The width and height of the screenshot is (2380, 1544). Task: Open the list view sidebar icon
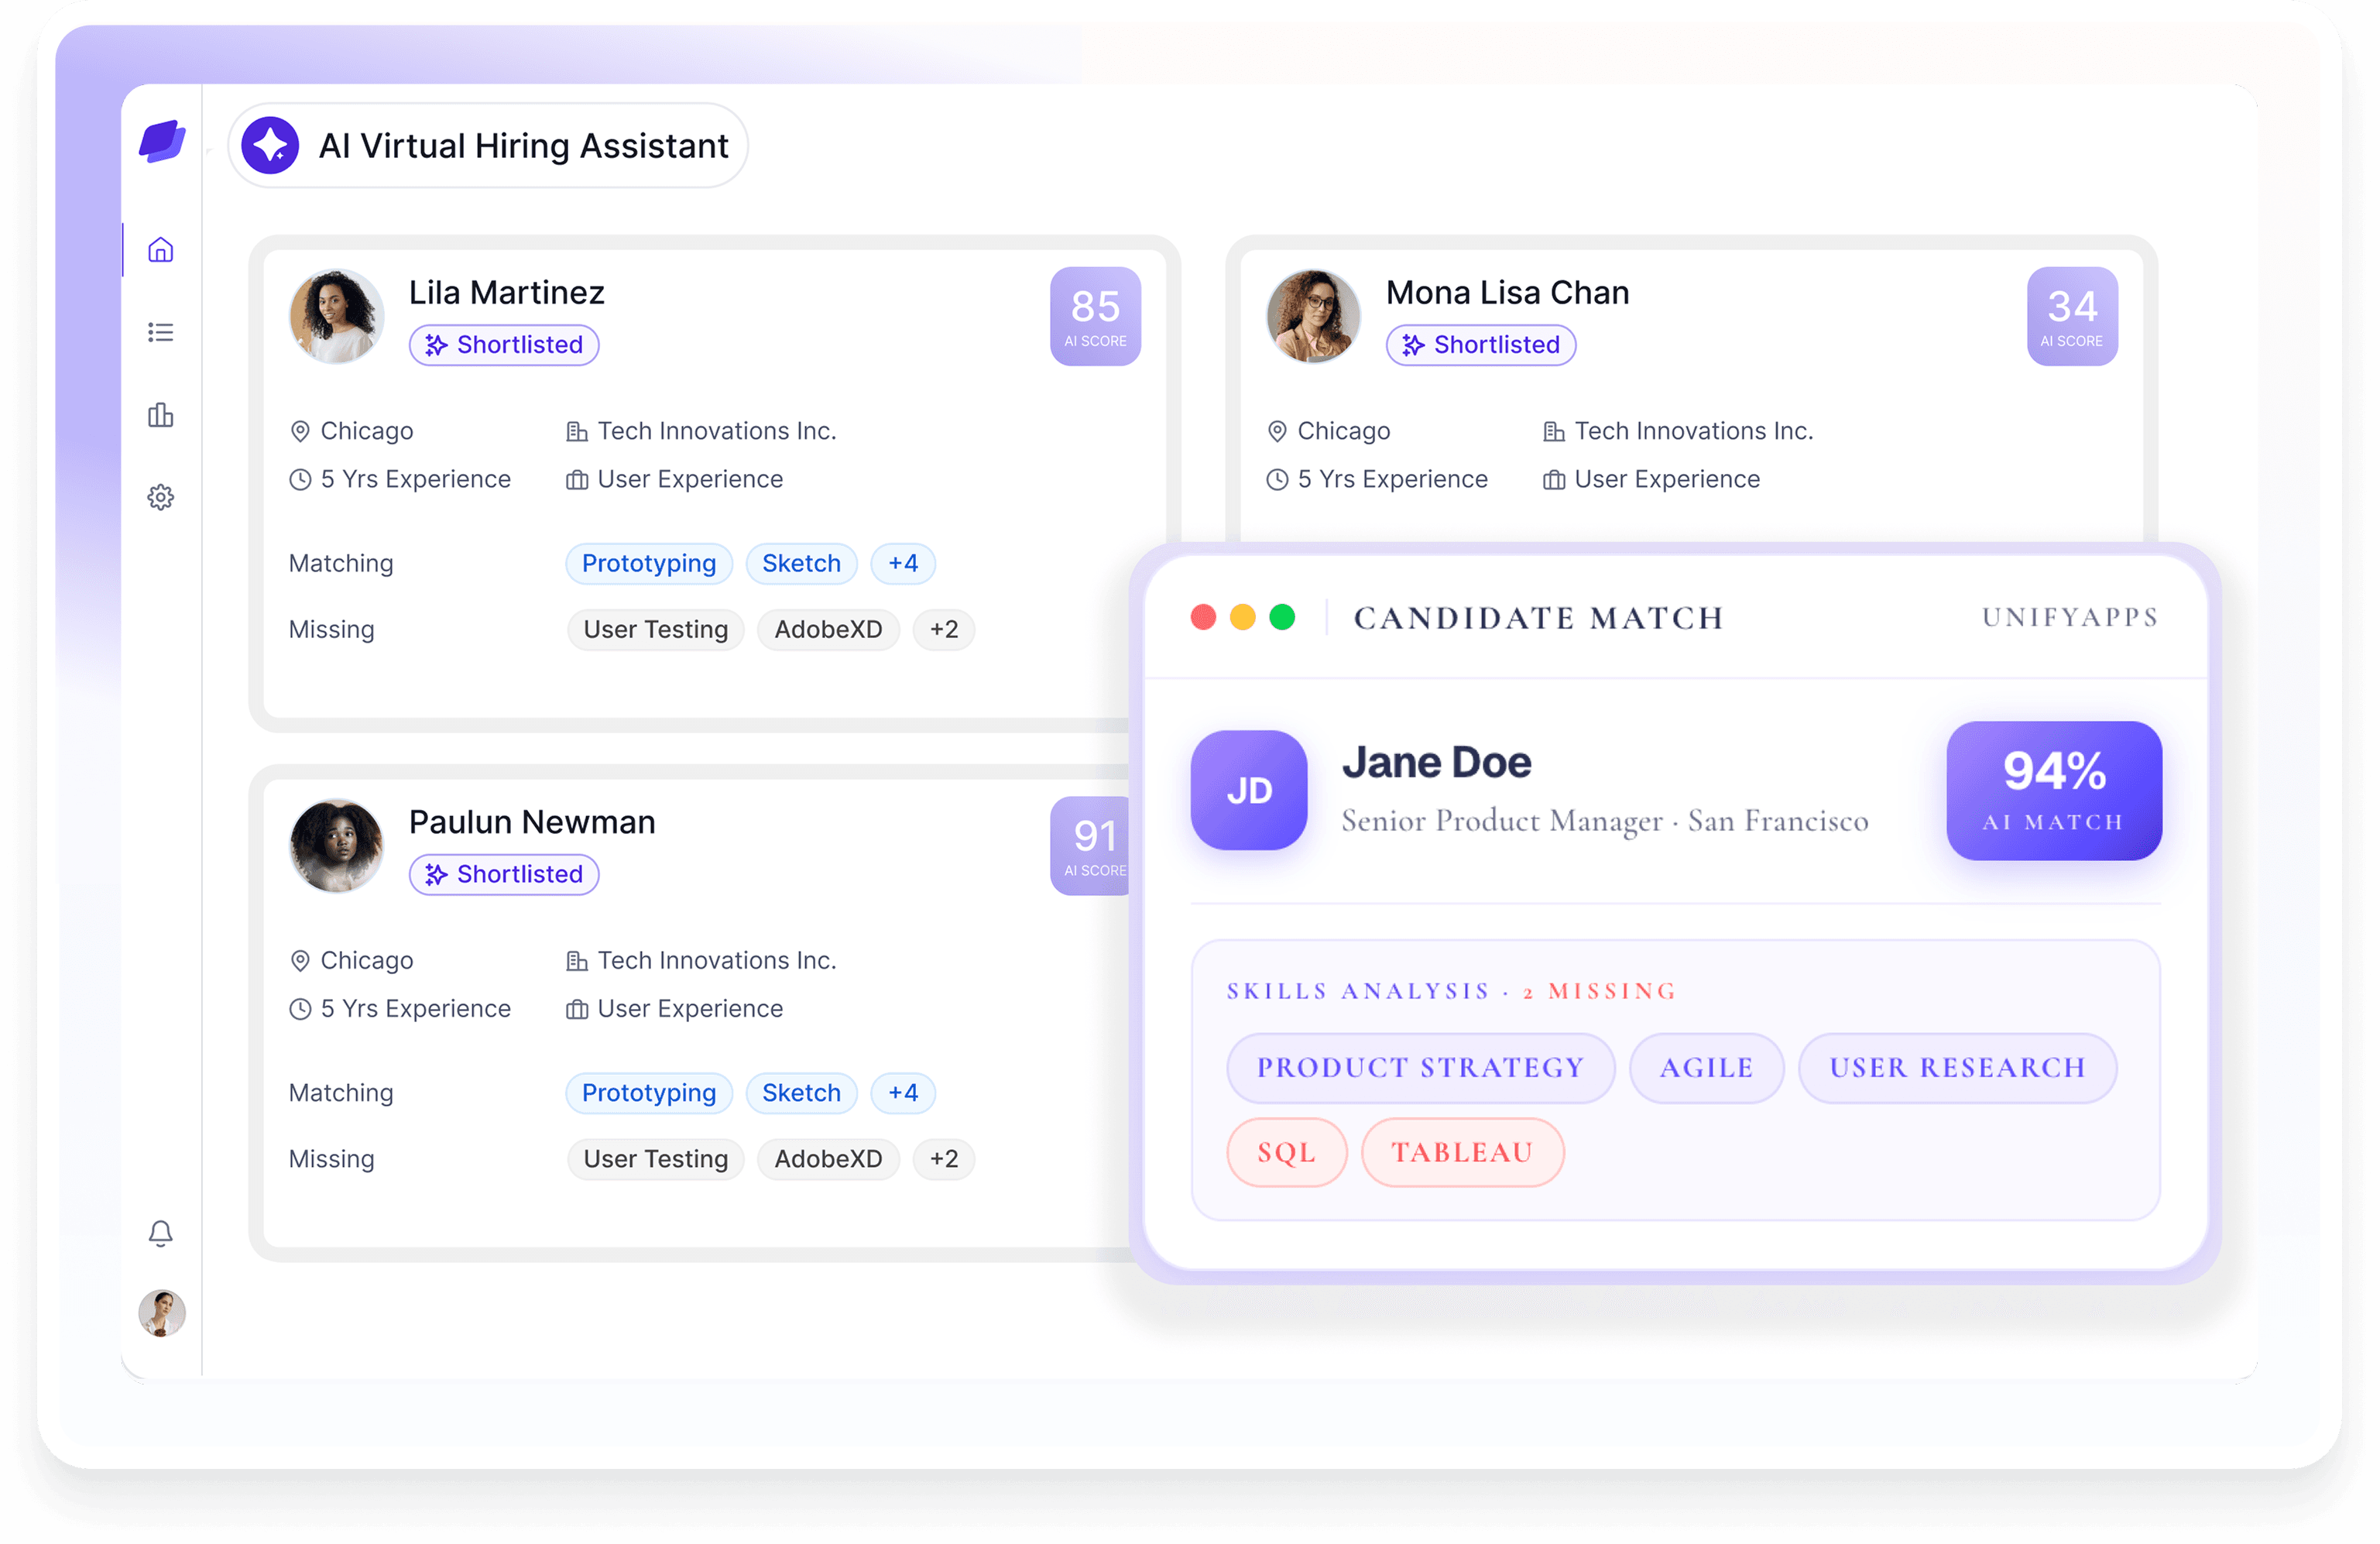click(160, 332)
